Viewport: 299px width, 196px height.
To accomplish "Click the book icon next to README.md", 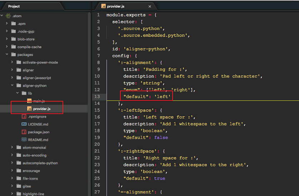I will point(24,140).
